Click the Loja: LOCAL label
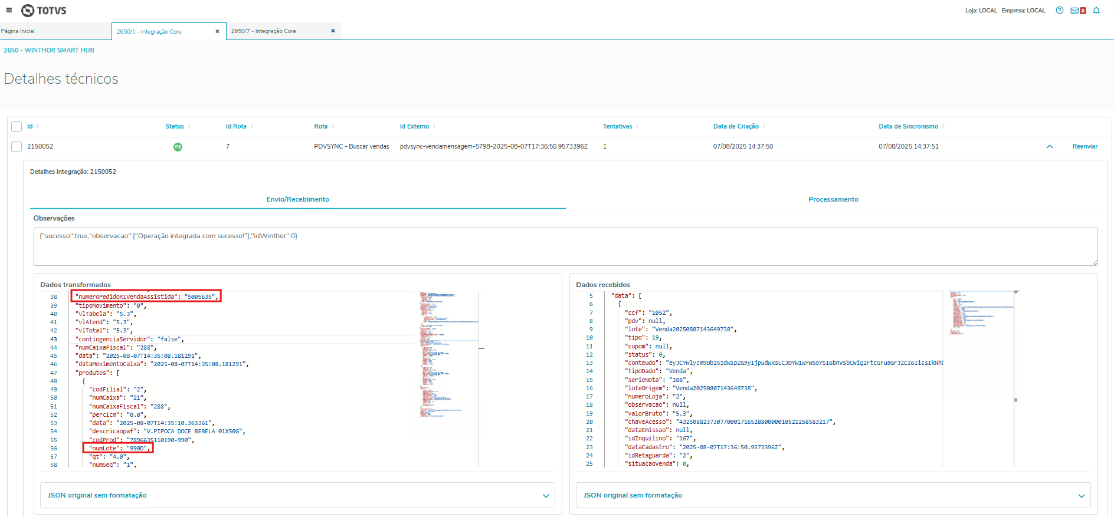Image resolution: width=1114 pixels, height=517 pixels. (981, 11)
